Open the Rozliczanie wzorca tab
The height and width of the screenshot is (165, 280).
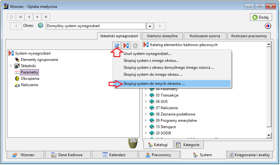pos(205,36)
